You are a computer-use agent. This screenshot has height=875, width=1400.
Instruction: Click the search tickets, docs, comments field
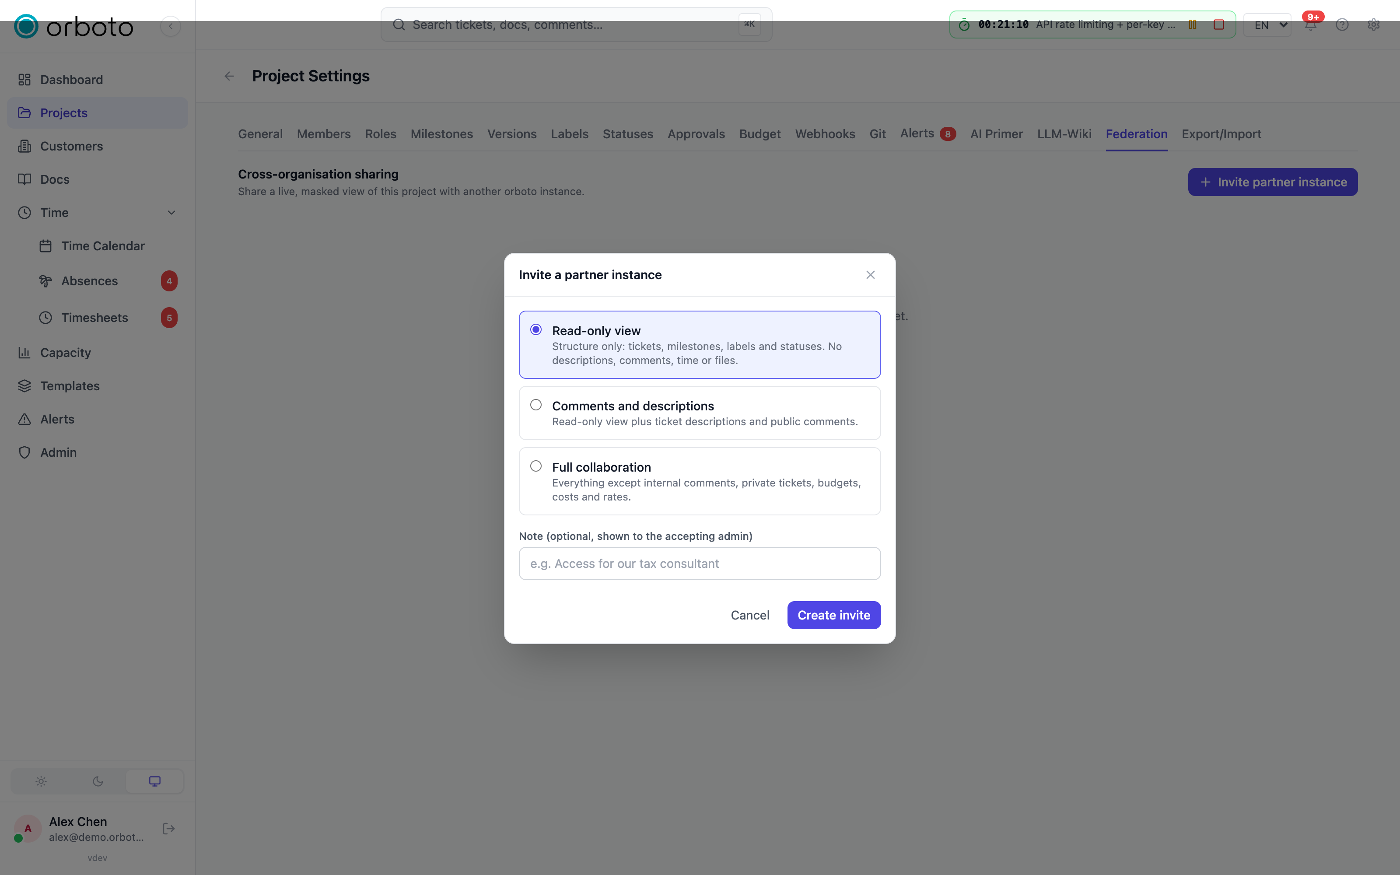tap(576, 25)
